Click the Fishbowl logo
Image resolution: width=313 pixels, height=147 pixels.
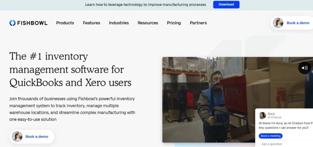click(x=28, y=23)
